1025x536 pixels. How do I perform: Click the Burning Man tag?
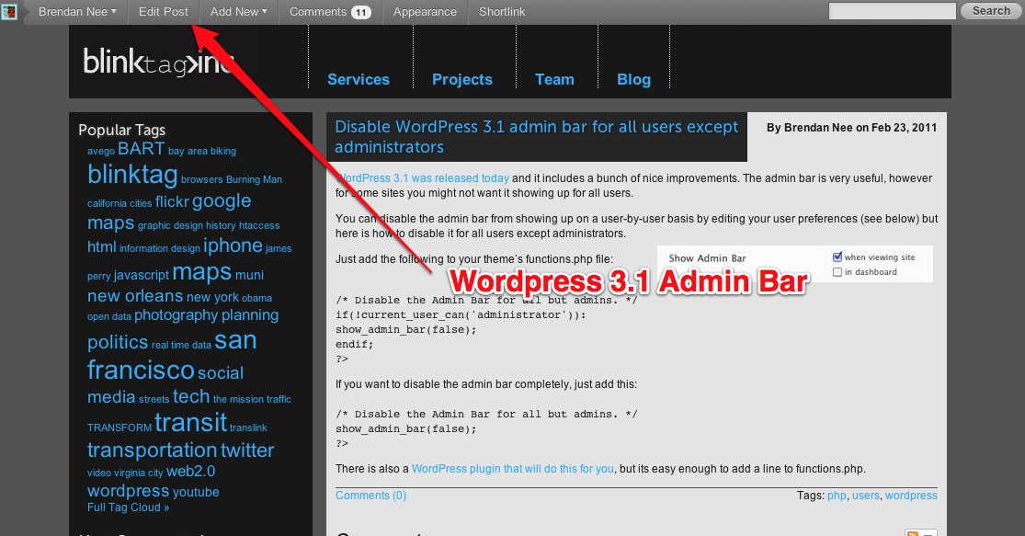(x=254, y=179)
